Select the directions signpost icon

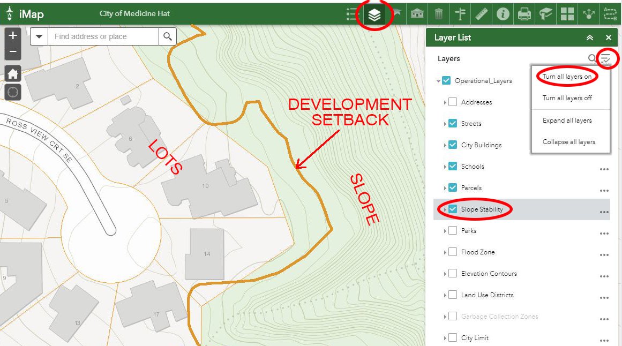[x=460, y=14]
